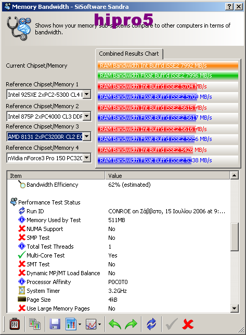Click the stethoscope brain module icon
Viewport: 246px width, 335px height.
point(19,29)
